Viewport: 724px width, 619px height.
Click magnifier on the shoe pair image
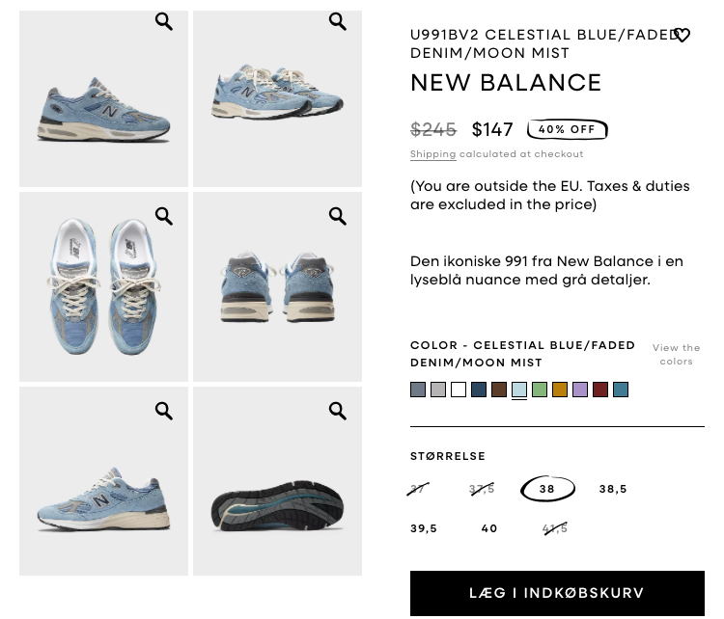tap(338, 21)
